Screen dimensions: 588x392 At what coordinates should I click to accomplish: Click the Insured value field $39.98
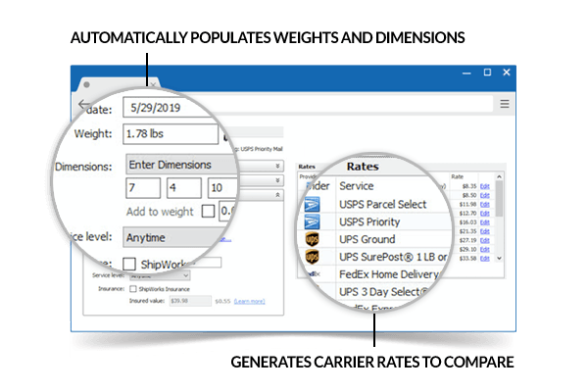pos(190,301)
